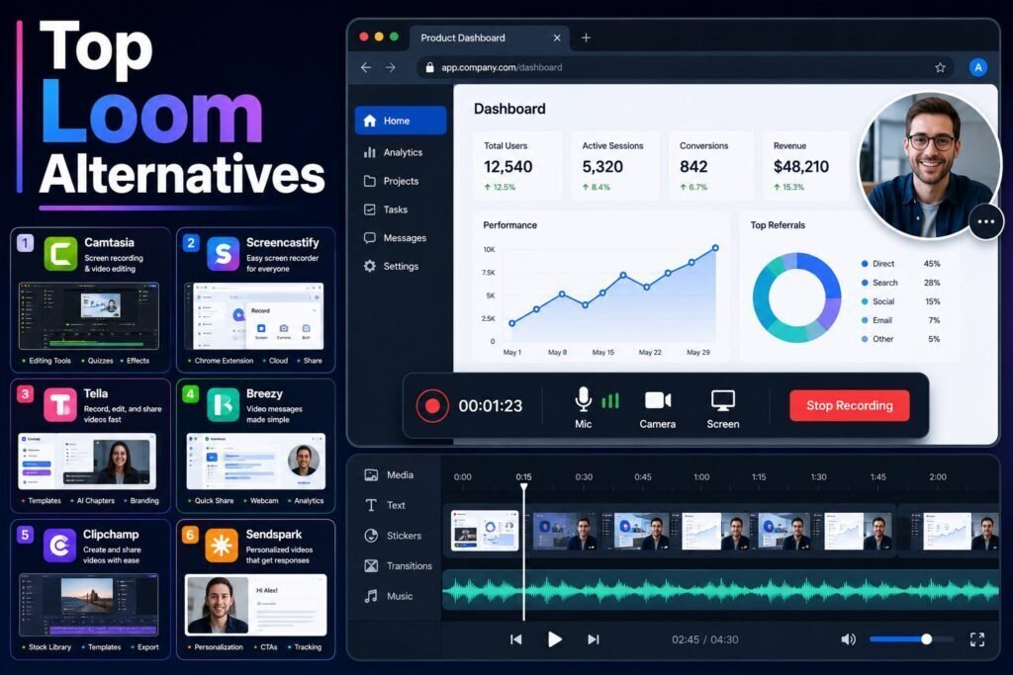Open Transitions in the editor sidebar

398,566
